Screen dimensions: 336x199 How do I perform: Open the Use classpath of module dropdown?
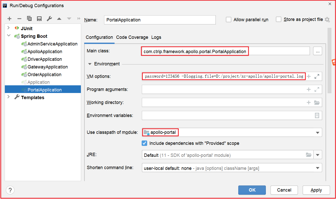[318, 133]
